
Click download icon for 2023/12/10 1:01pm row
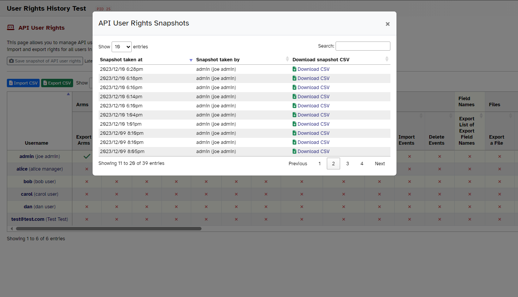294,124
